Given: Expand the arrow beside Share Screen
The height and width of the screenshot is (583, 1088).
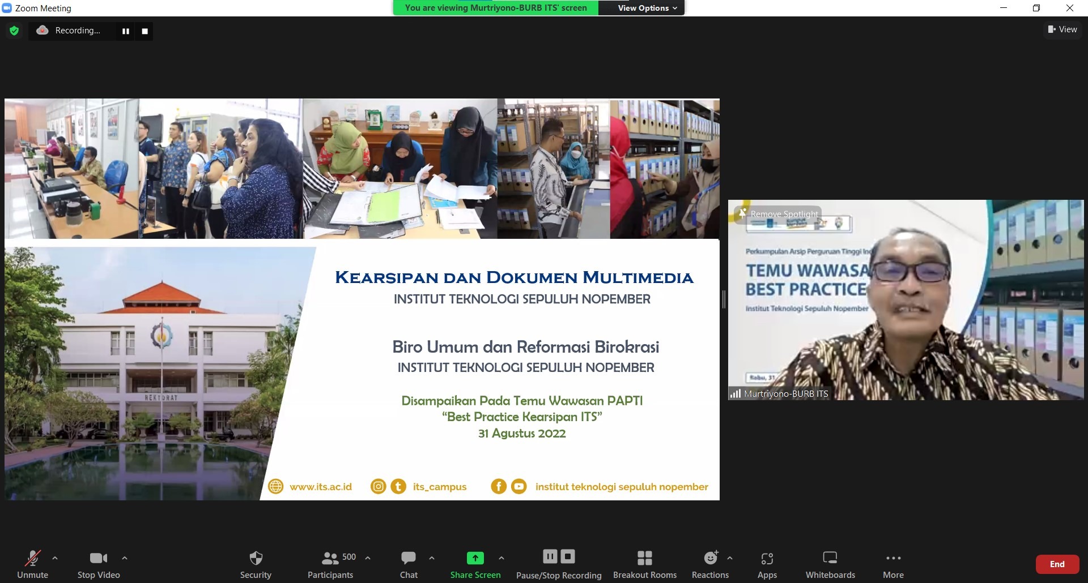Looking at the screenshot, I should (501, 558).
